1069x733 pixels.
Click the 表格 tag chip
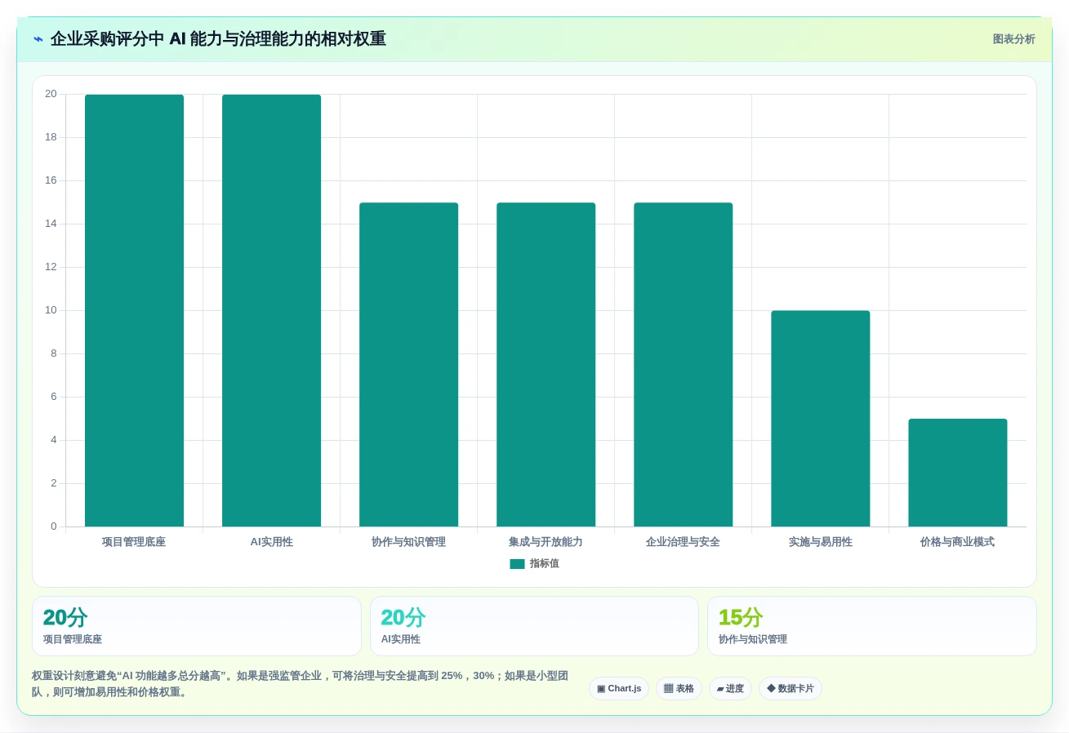679,689
